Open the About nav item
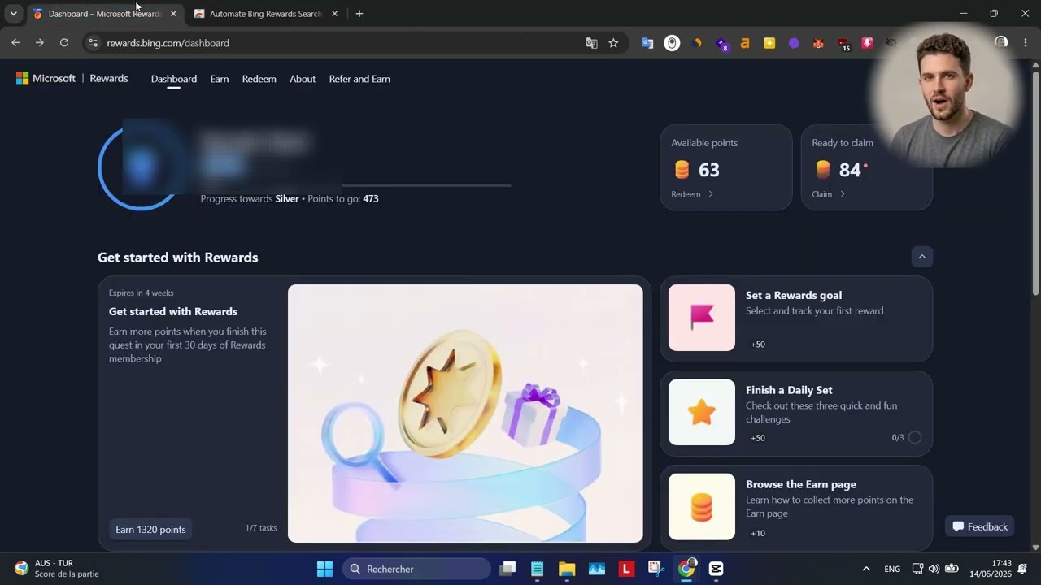 (x=303, y=79)
